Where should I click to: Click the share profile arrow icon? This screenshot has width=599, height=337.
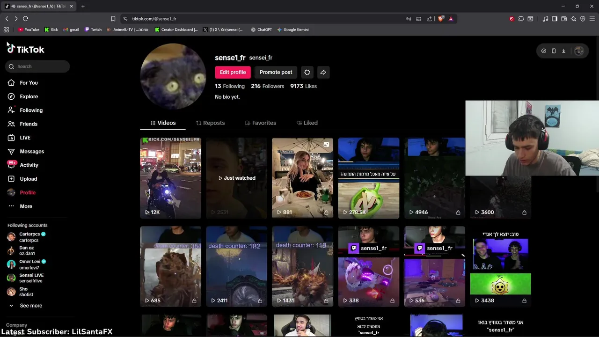(x=323, y=72)
